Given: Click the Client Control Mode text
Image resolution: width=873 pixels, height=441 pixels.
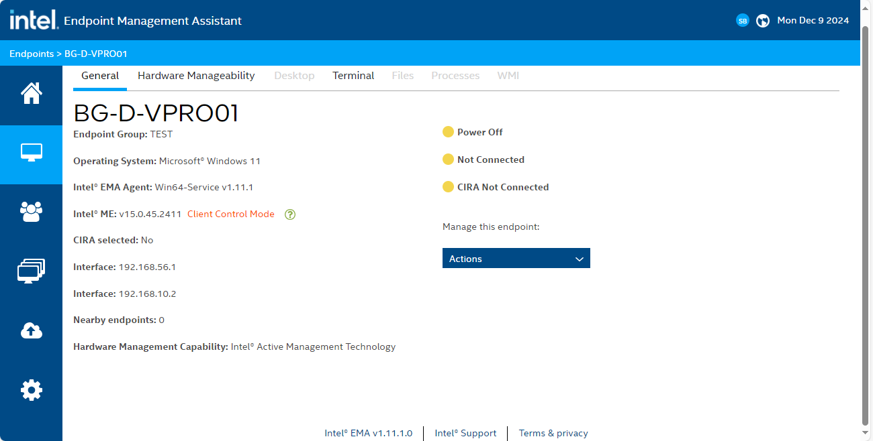Looking at the screenshot, I should pos(231,214).
